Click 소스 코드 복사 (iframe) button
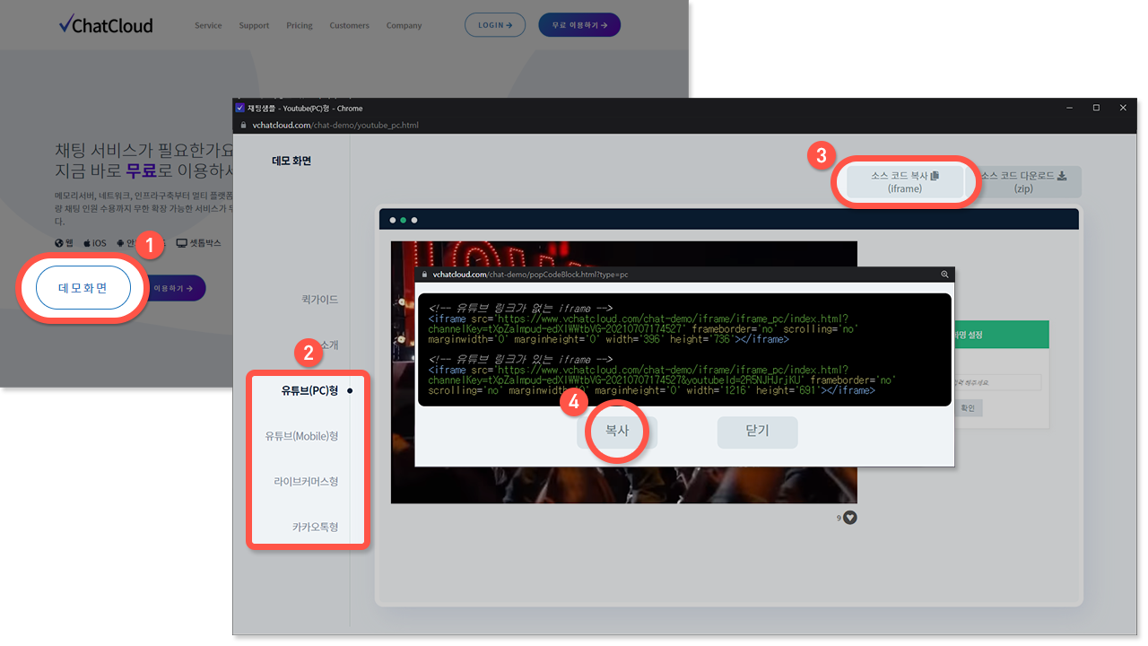This screenshot has width=1148, height=646. click(905, 182)
